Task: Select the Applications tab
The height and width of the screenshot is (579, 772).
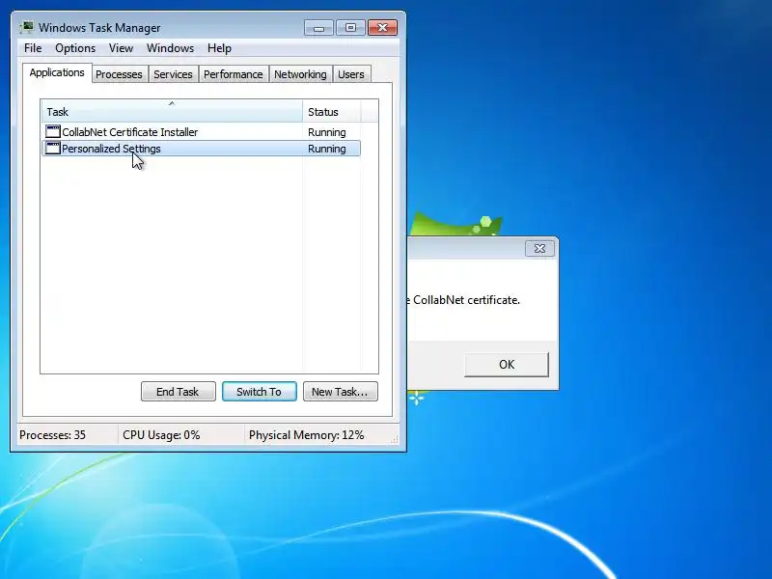Action: [x=57, y=73]
